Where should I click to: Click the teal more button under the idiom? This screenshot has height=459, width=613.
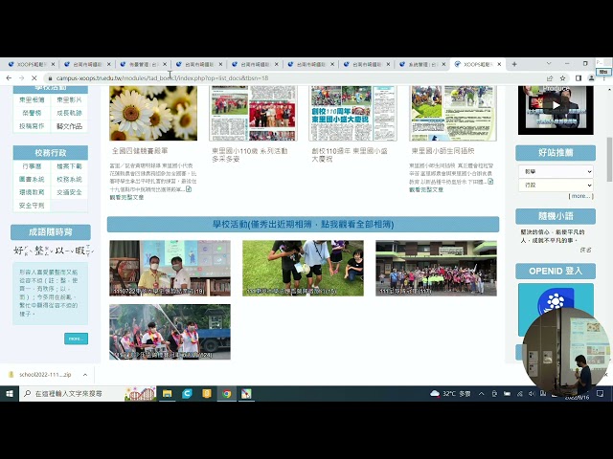pyautogui.click(x=77, y=339)
